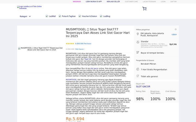This screenshot has height=122, width=196.
Task: Open the Togel 4D hyperlink in description
Action: pos(88,59)
